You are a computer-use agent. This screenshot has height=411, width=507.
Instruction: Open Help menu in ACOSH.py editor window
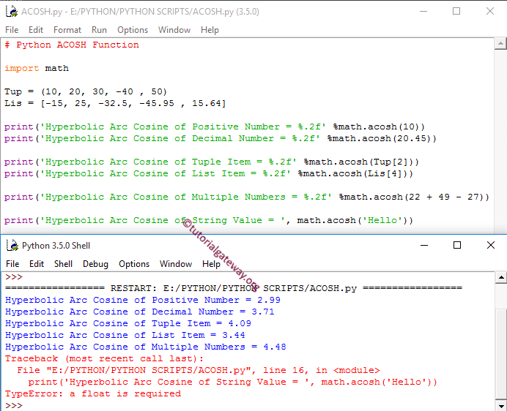[x=210, y=30]
